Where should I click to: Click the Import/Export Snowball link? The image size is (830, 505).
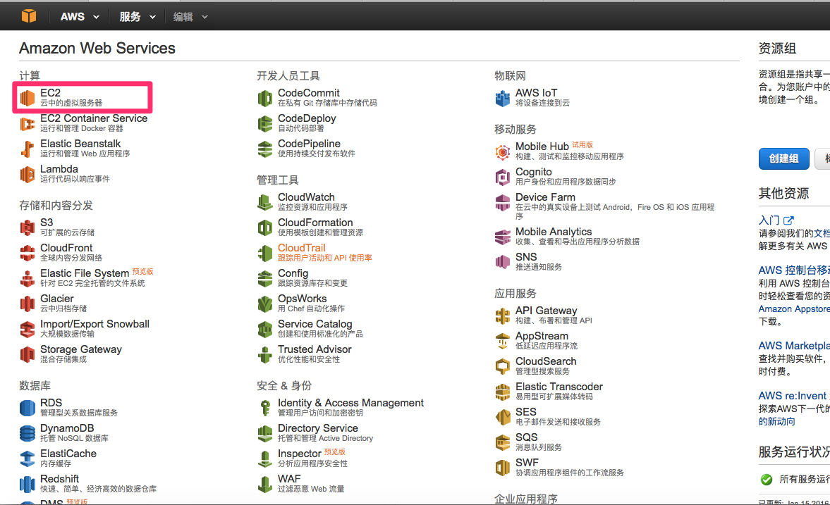pos(94,324)
